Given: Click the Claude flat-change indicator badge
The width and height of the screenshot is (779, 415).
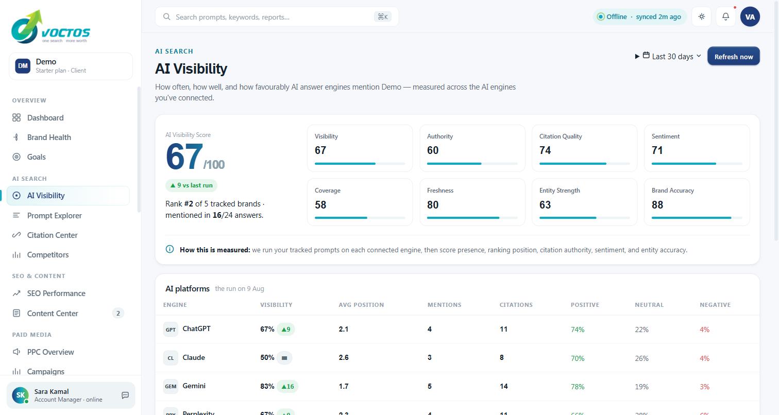Looking at the screenshot, I should click(284, 358).
